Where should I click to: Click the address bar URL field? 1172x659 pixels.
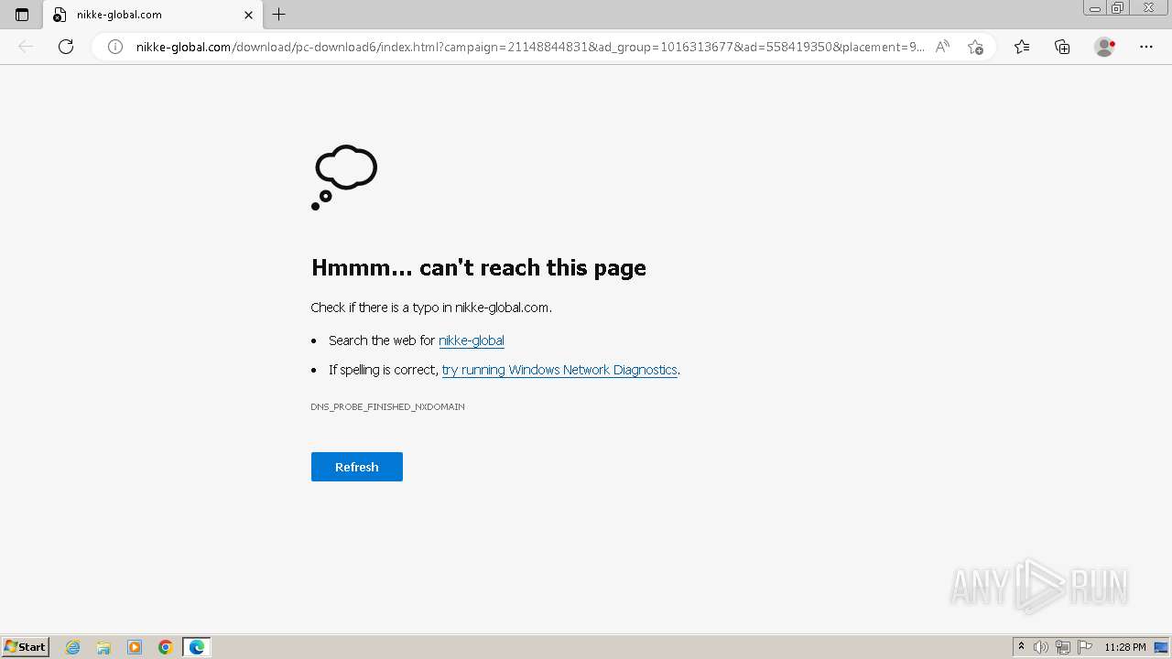(x=529, y=47)
